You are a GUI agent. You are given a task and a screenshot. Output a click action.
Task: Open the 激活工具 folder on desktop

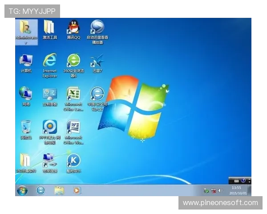pos(50,30)
